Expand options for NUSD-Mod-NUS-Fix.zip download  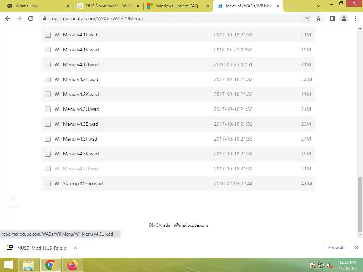click(x=75, y=248)
